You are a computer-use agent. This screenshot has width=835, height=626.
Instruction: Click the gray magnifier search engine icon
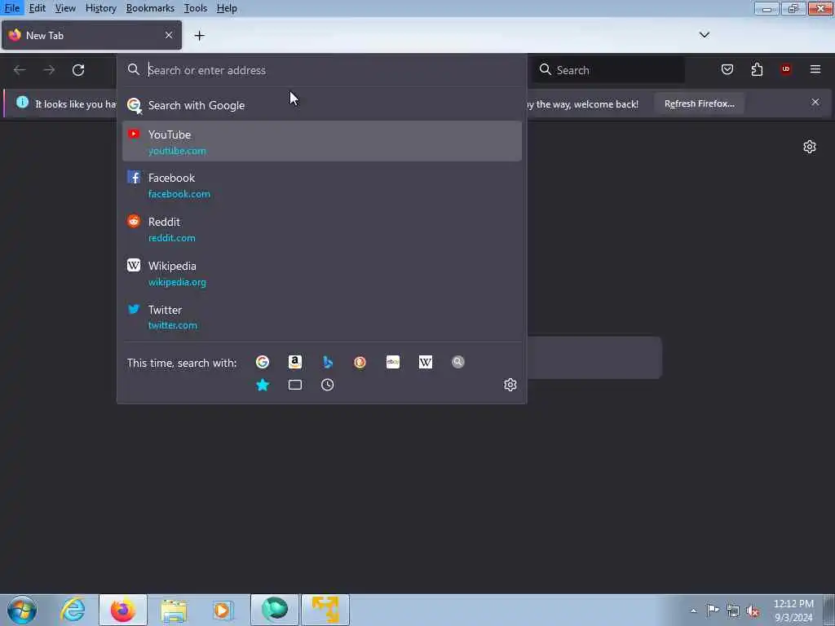[458, 362]
